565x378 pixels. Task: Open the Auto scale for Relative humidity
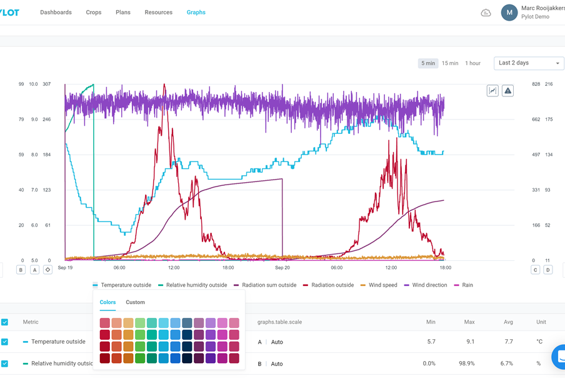pos(277,364)
